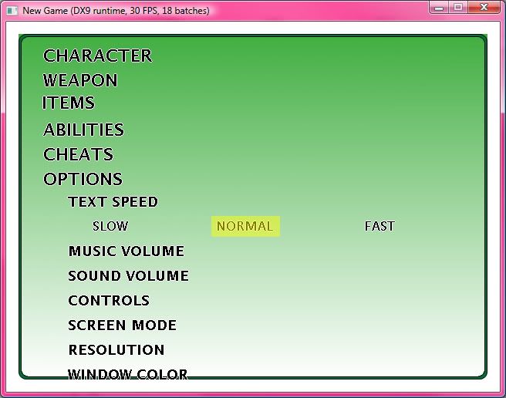Choose the ABILITIES menu entry

coord(83,130)
